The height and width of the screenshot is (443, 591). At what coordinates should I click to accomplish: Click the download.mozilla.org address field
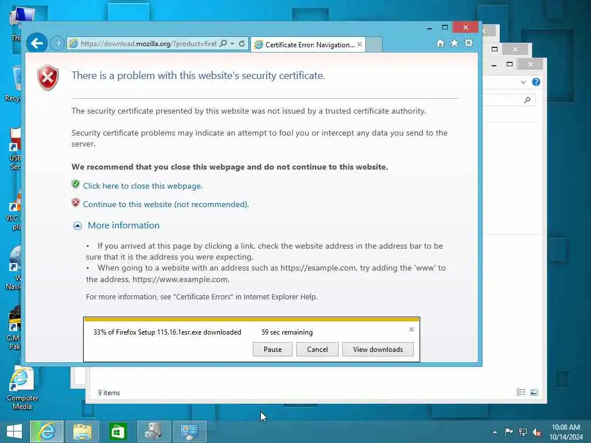(148, 44)
